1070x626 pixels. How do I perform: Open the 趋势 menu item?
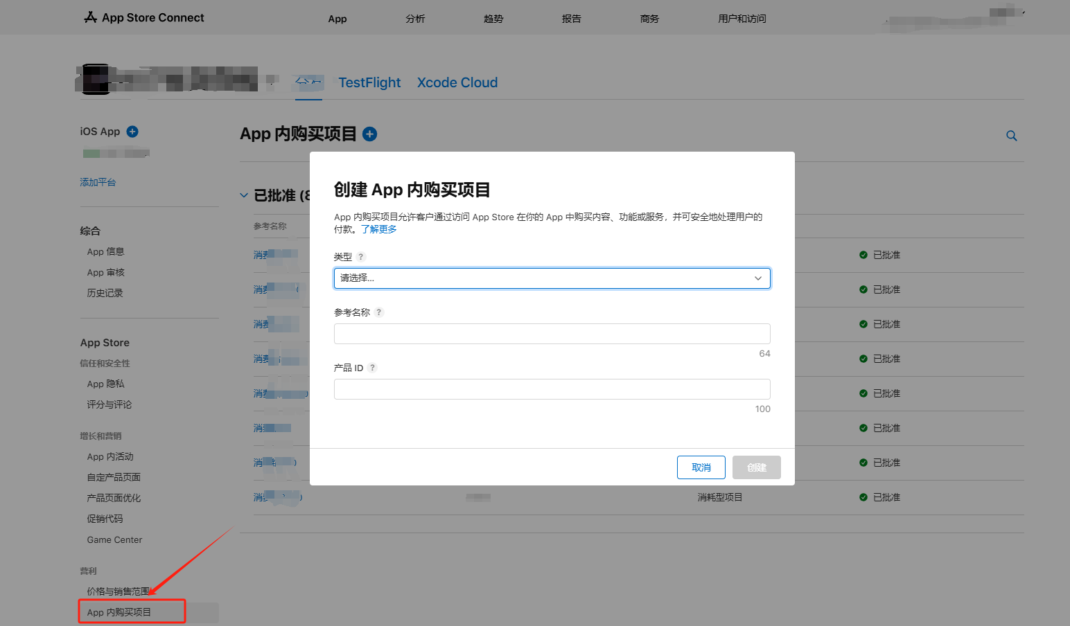click(493, 19)
